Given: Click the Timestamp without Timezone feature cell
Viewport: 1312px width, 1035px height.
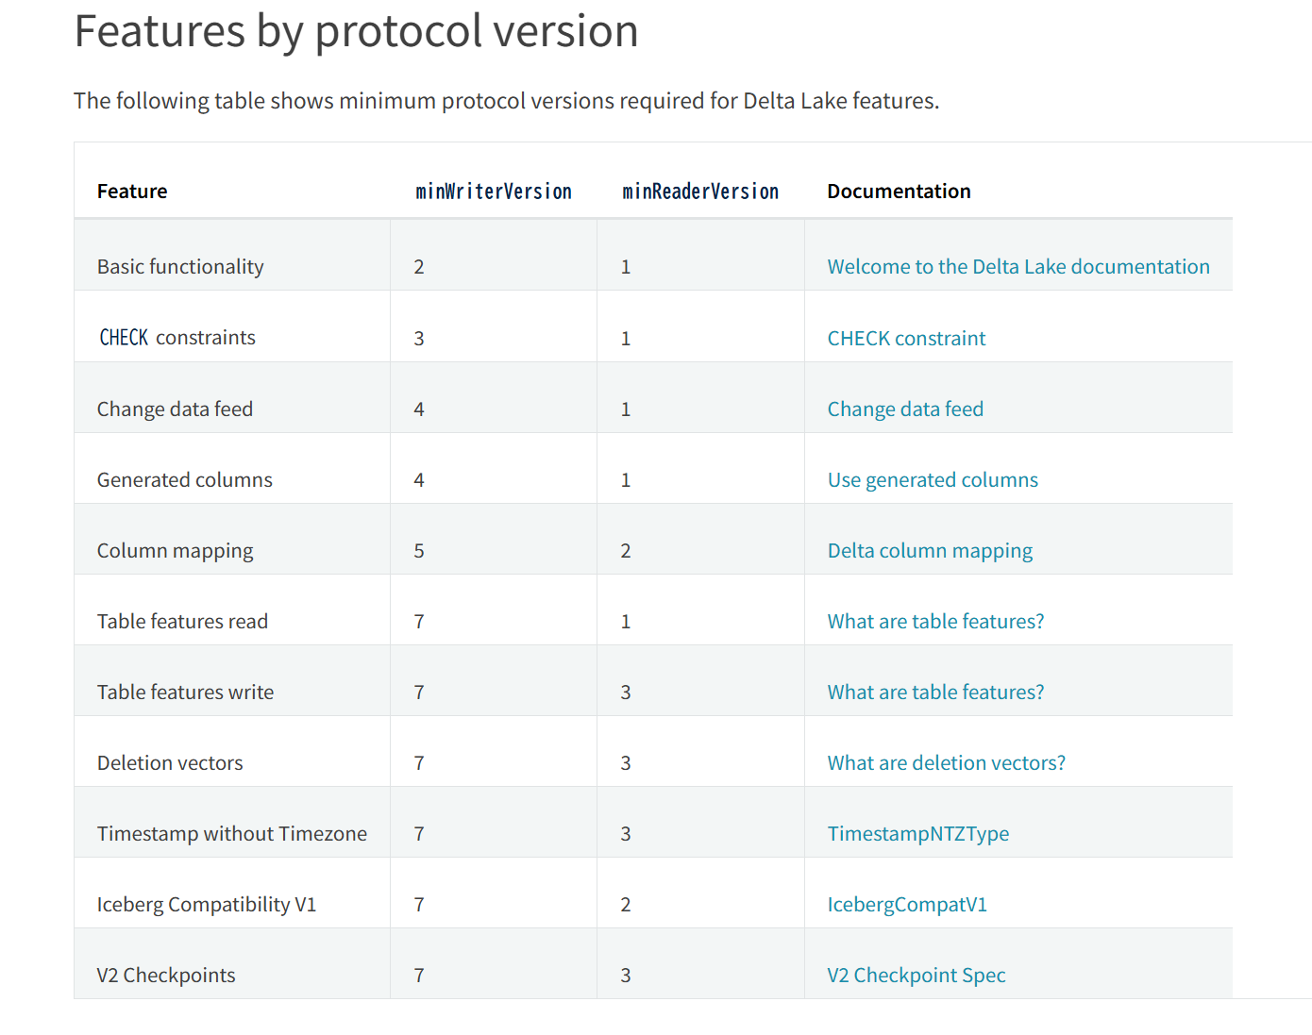Looking at the screenshot, I should click(x=231, y=834).
